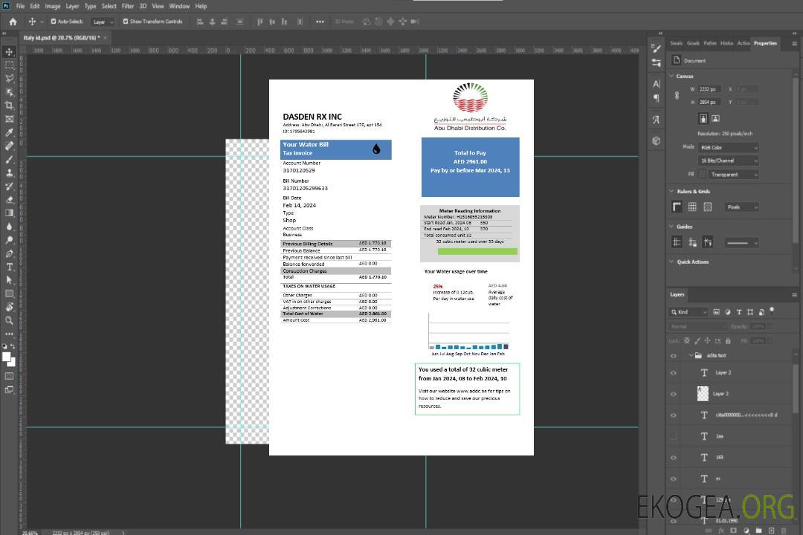Viewport: 803px width, 535px height.
Task: Click portrait canvas orientation icon
Action: (x=703, y=118)
